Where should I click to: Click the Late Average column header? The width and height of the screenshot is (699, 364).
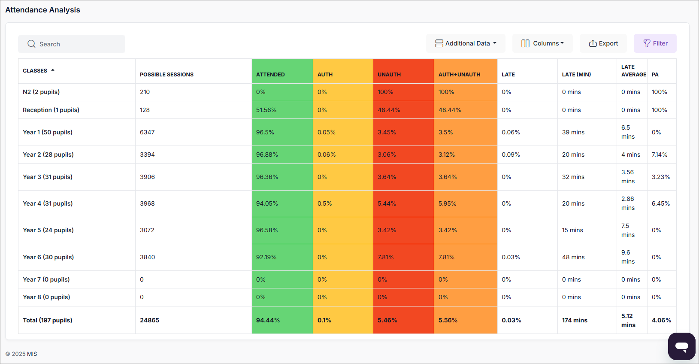tap(633, 71)
